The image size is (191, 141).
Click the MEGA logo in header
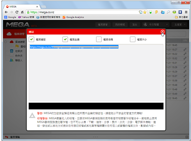[18, 25]
